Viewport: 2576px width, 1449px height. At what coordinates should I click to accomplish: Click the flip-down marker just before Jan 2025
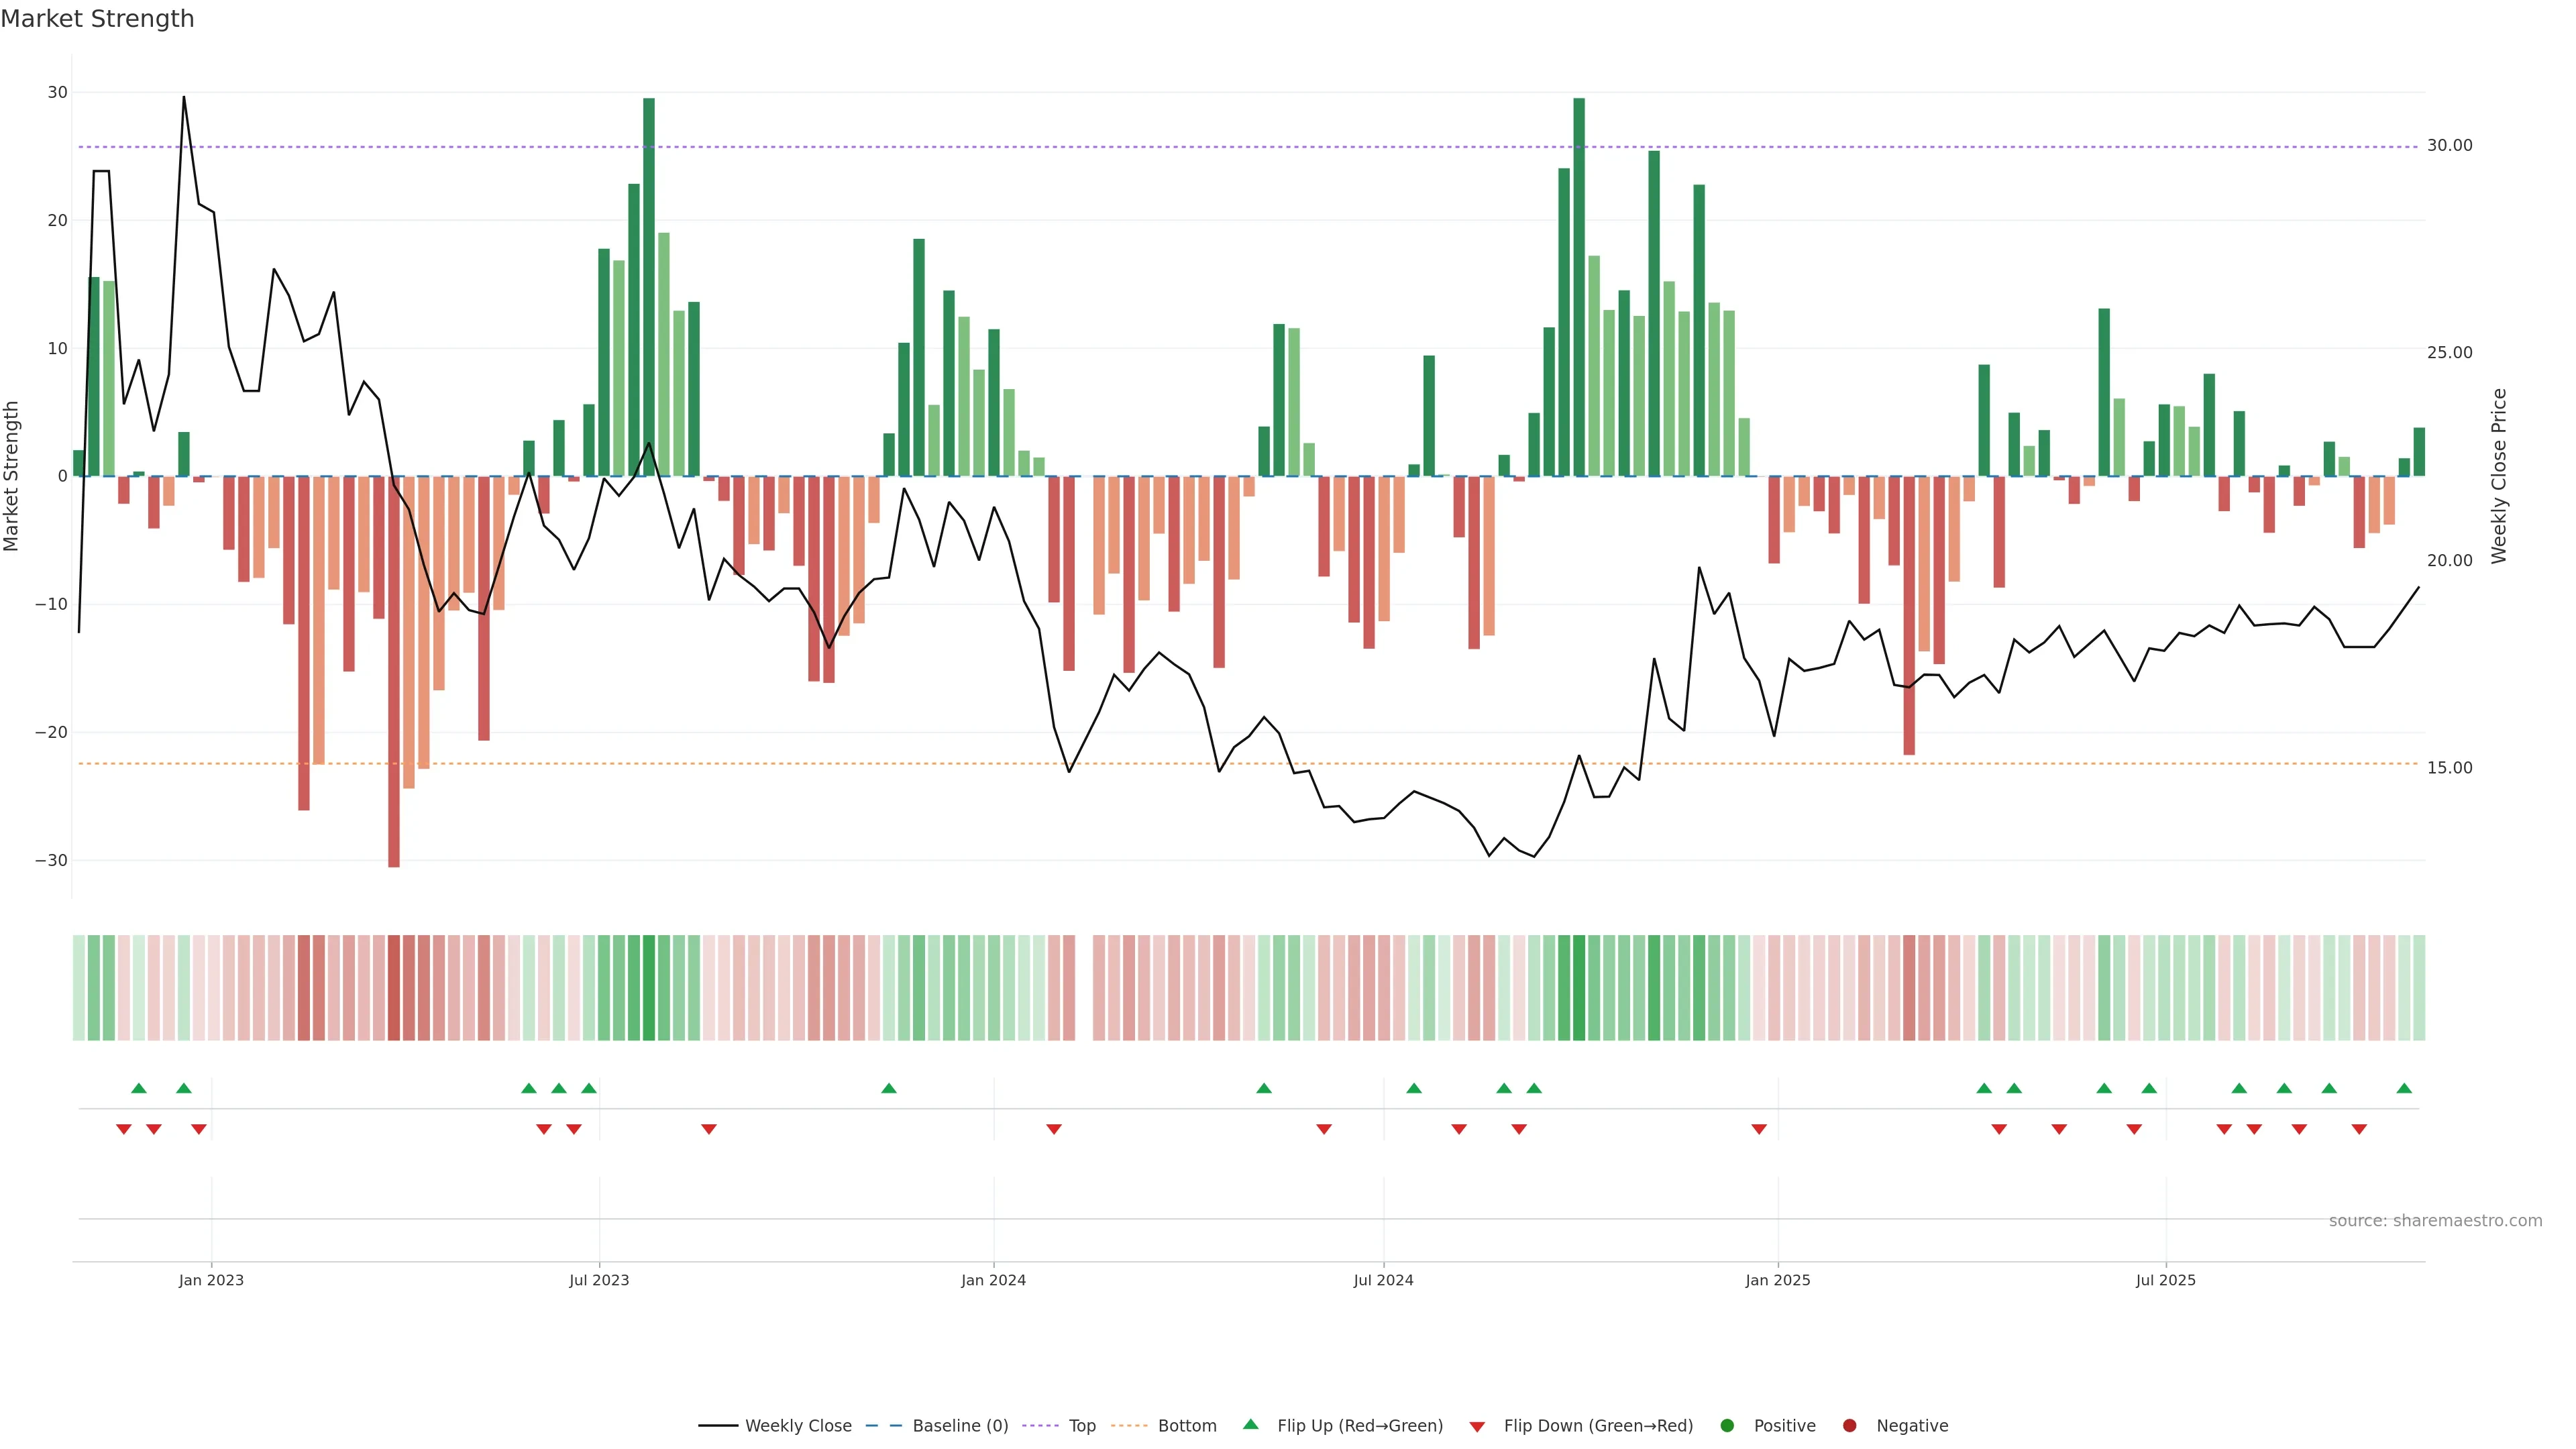tap(1759, 1129)
